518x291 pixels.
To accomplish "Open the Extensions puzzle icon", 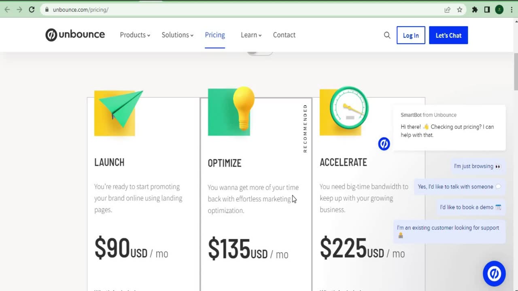I will point(475,10).
